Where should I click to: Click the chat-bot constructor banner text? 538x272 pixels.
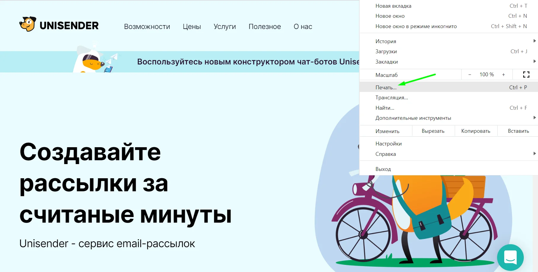[248, 62]
